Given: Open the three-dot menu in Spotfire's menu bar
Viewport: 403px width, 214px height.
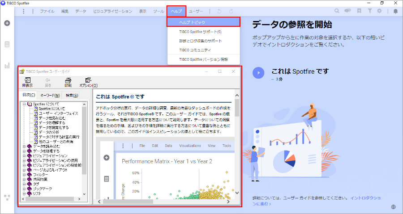Looking at the screenshot, I should tap(23, 11).
